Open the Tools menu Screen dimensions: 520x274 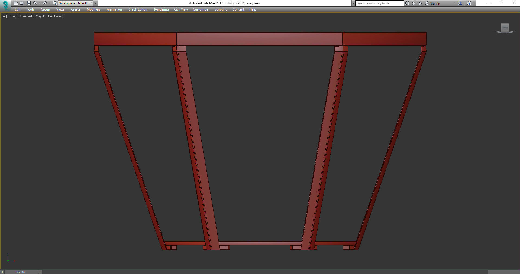[30, 9]
